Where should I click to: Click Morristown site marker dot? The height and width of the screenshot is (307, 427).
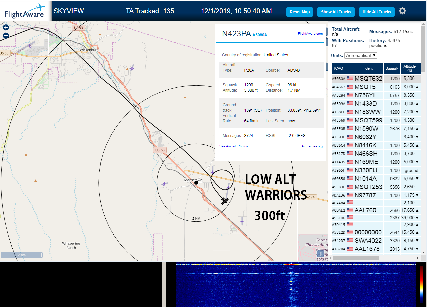click(x=196, y=182)
